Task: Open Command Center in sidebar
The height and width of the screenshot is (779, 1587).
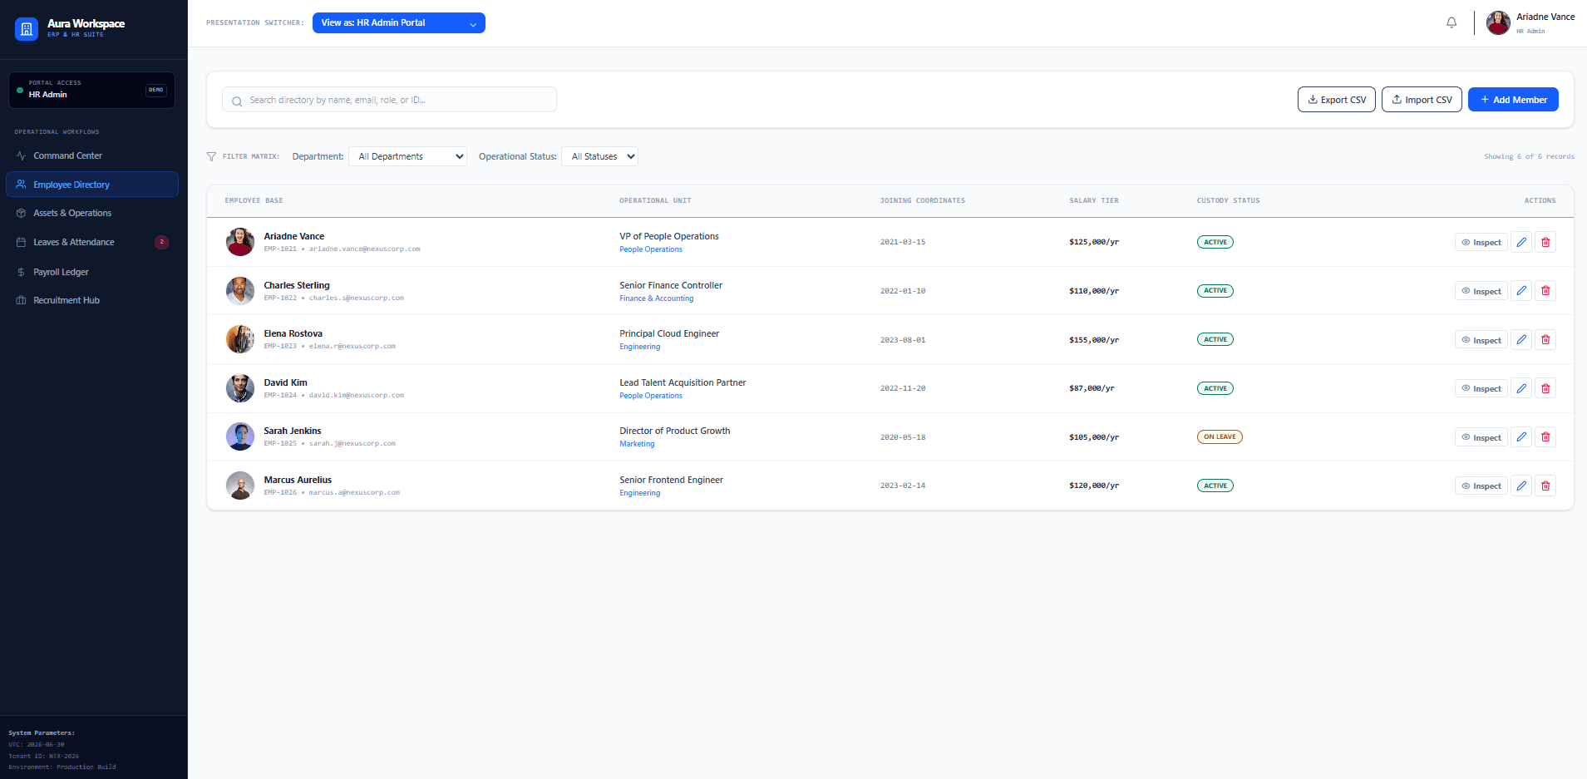Action: pos(92,155)
